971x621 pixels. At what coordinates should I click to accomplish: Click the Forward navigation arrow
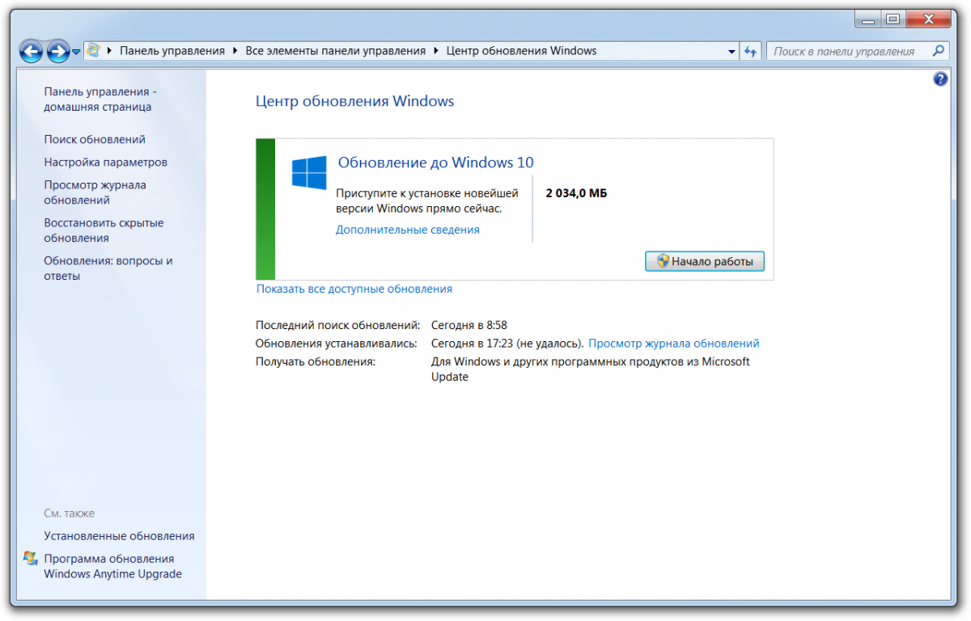coord(57,52)
